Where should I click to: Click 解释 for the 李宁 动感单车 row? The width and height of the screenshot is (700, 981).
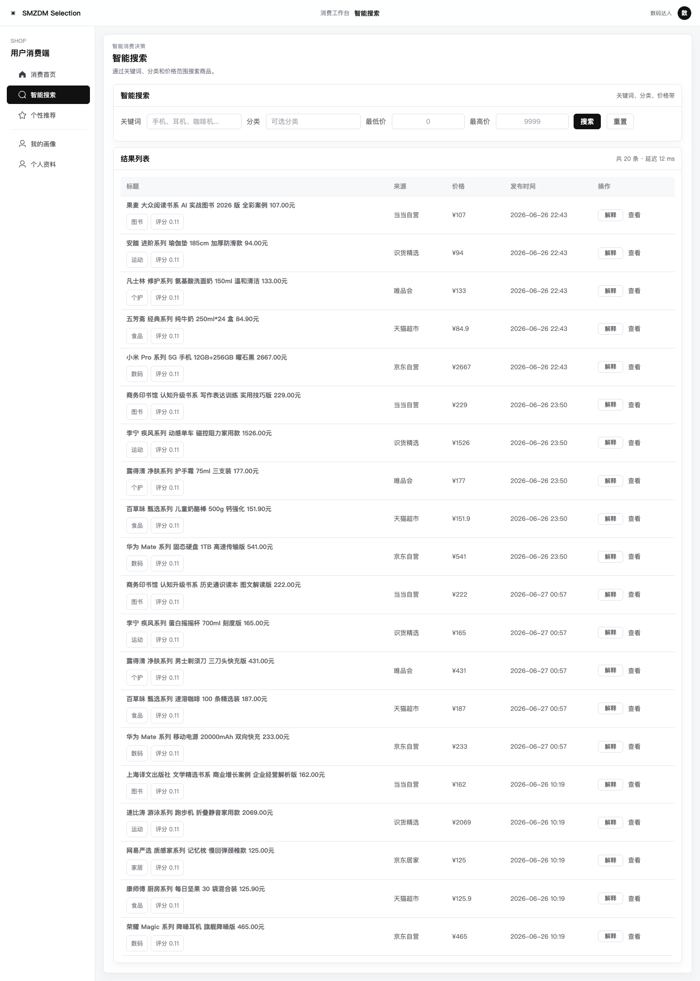[611, 443]
